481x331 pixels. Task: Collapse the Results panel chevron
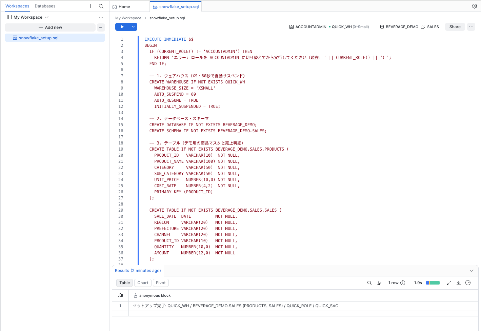pyautogui.click(x=472, y=271)
